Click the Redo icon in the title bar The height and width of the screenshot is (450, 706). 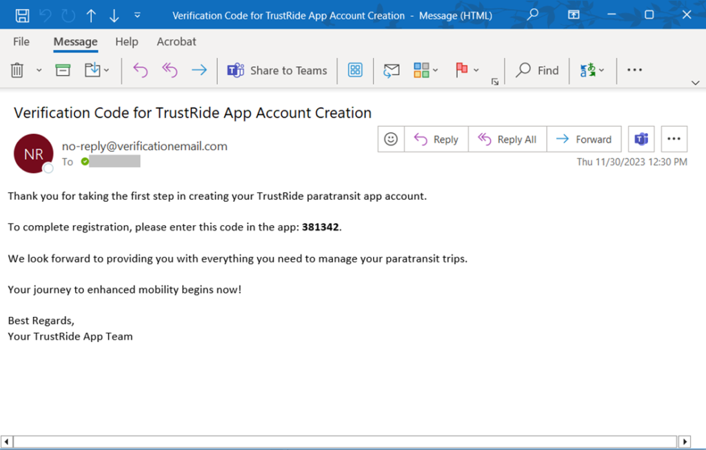(68, 15)
